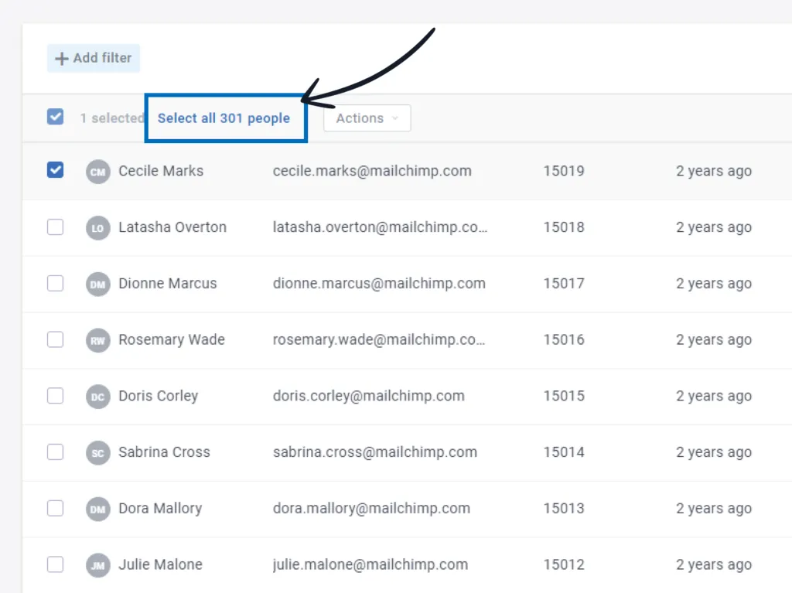The height and width of the screenshot is (593, 792).
Task: Uncheck the Cecile Marks row checkbox
Action: [56, 170]
